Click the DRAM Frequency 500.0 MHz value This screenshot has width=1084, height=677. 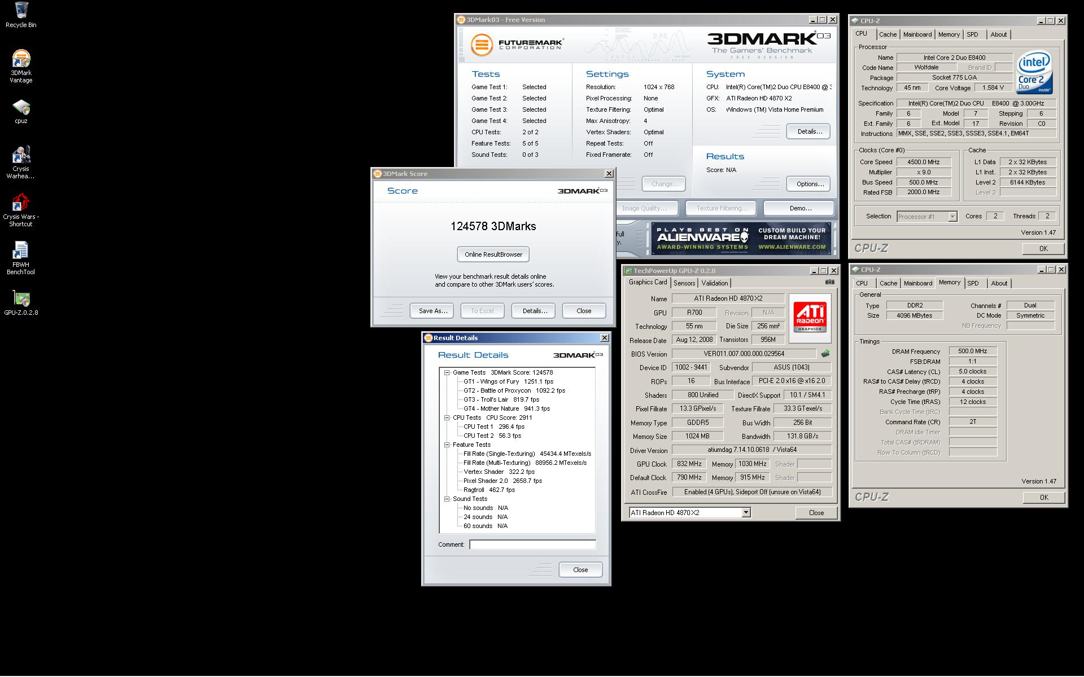[973, 351]
